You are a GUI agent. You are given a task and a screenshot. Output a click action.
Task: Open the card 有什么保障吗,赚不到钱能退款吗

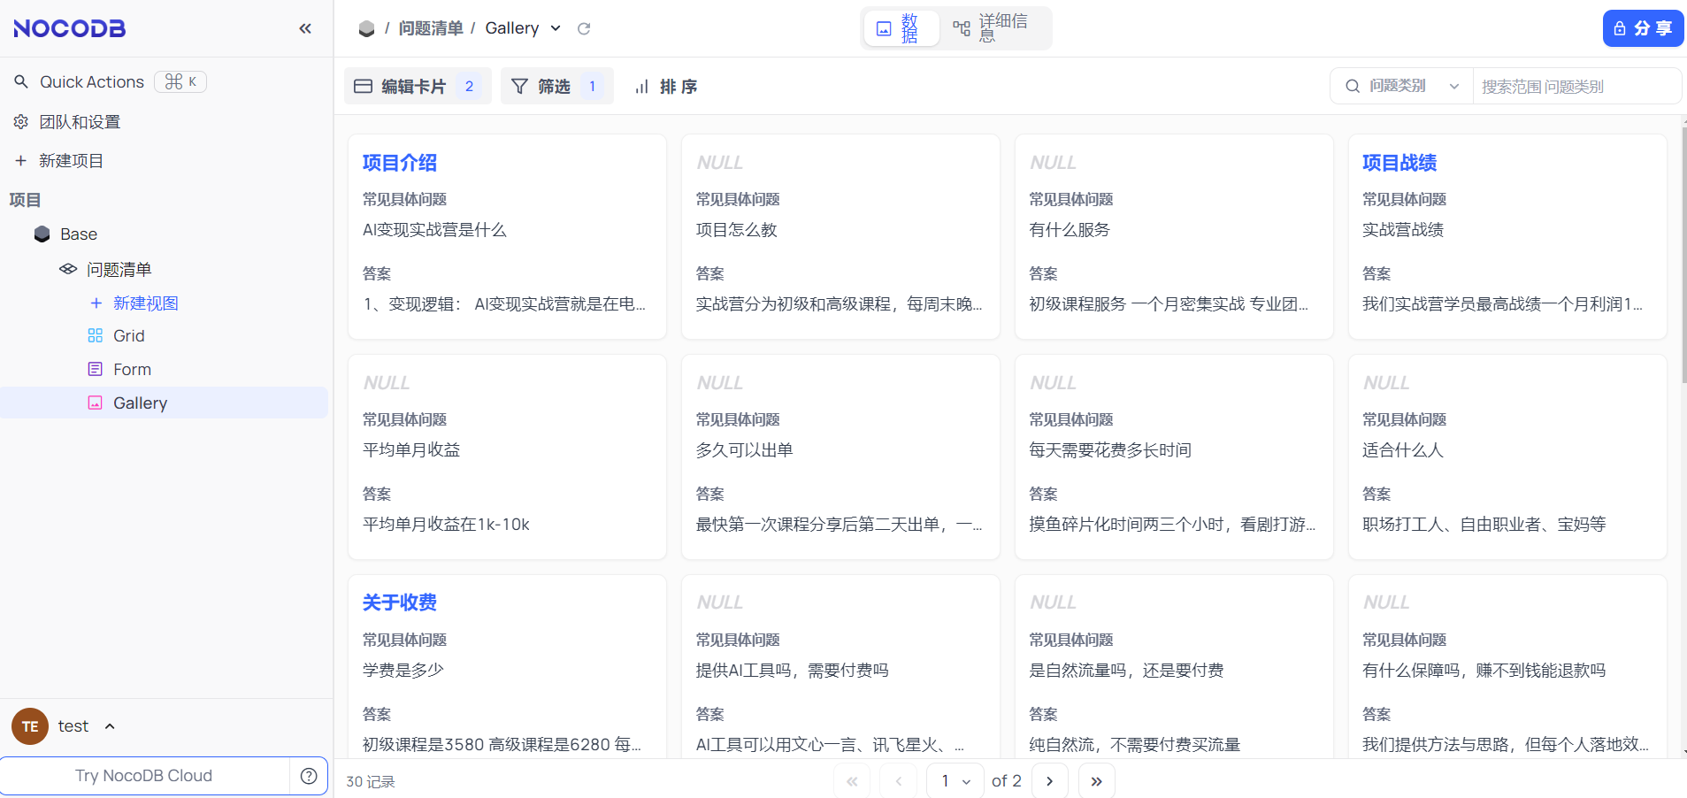[x=1507, y=667]
